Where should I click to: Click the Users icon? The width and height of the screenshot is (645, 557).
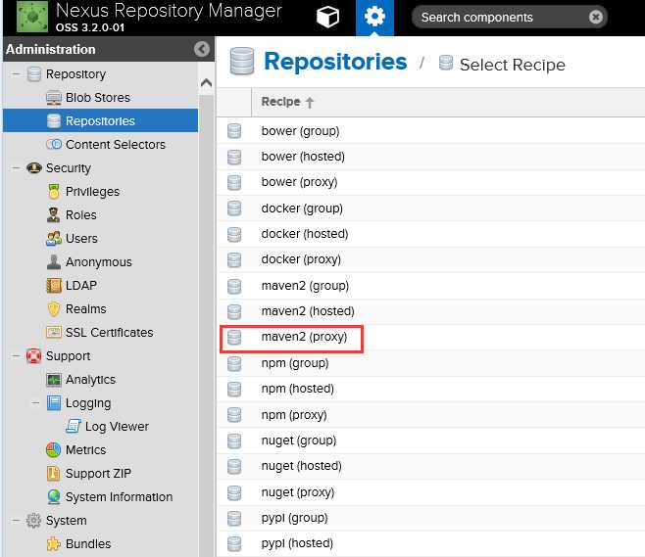click(54, 238)
